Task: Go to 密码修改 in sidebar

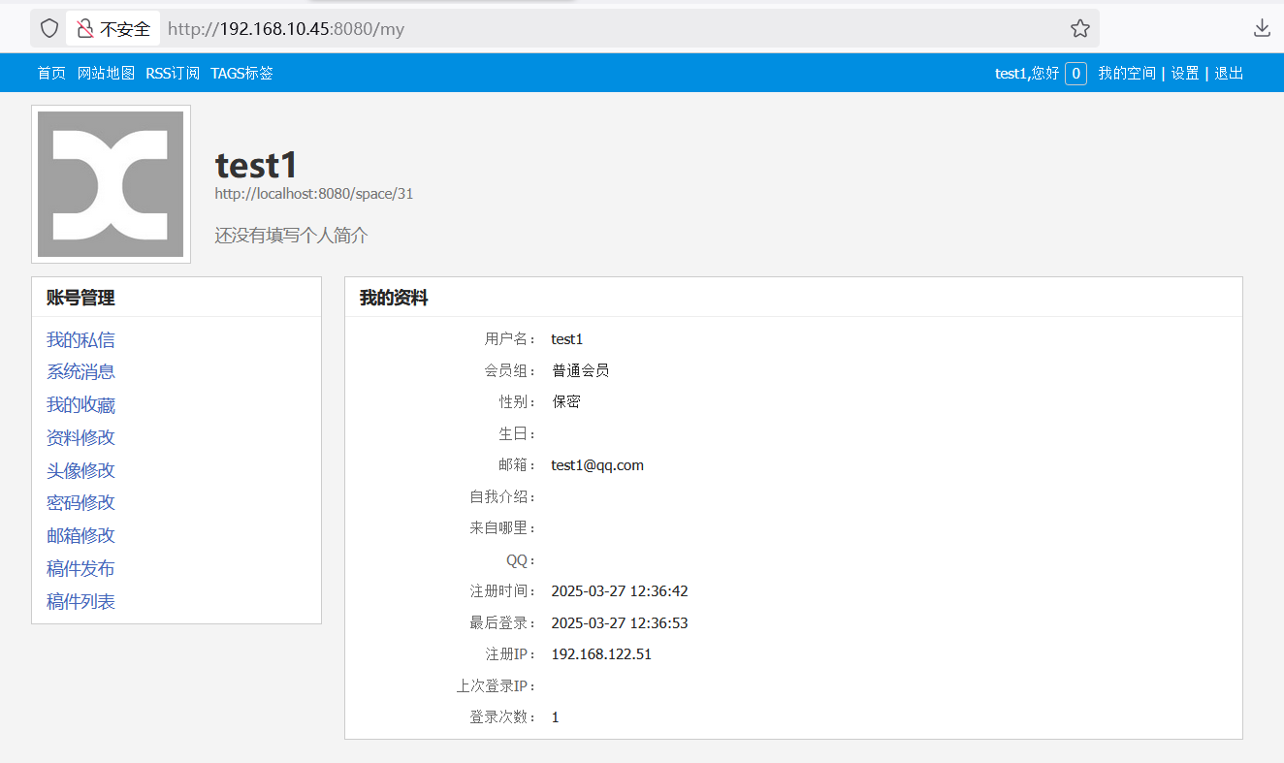Action: 80,503
